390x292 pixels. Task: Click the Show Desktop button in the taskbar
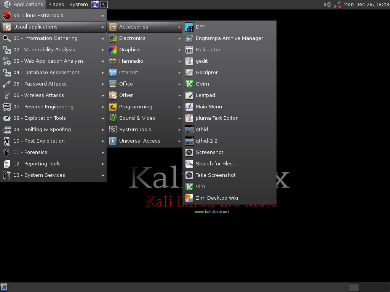point(5,287)
